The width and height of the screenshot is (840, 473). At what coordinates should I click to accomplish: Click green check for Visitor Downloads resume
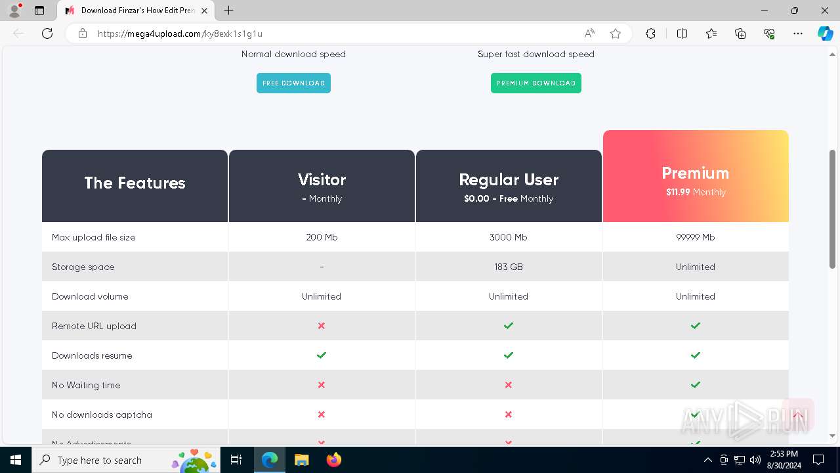click(322, 355)
